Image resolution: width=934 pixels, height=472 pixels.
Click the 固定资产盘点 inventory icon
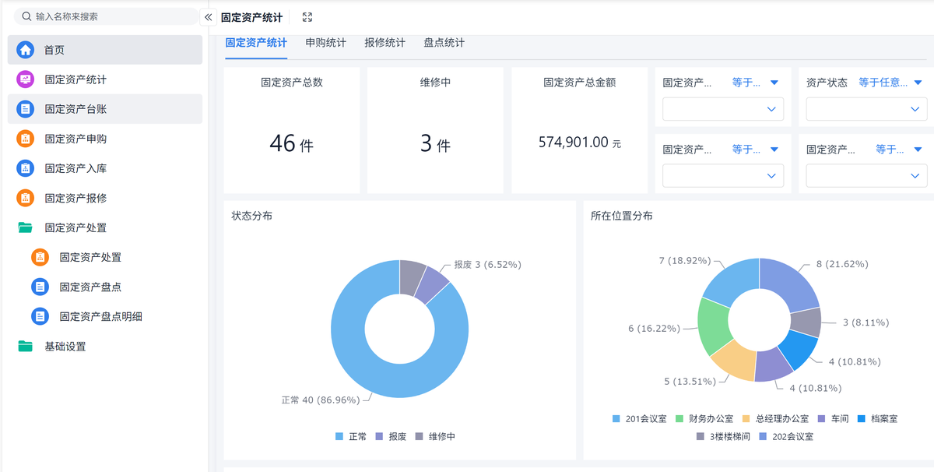pos(40,287)
